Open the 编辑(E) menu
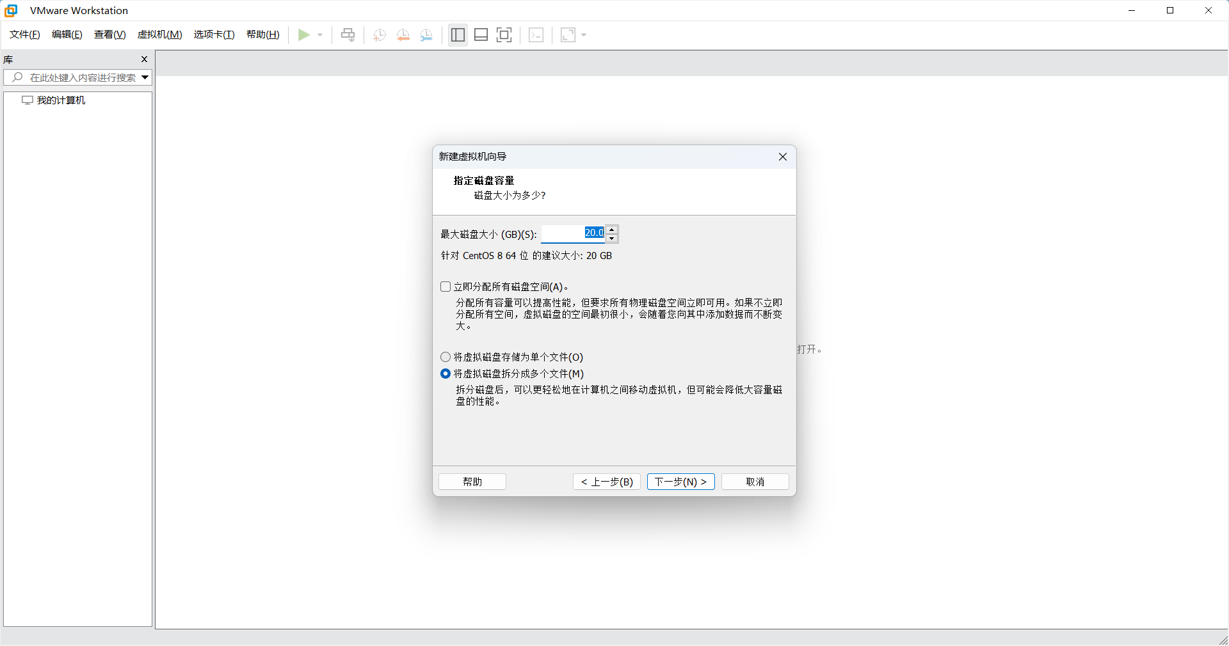Screen dimensions: 1229x646 (x=67, y=35)
